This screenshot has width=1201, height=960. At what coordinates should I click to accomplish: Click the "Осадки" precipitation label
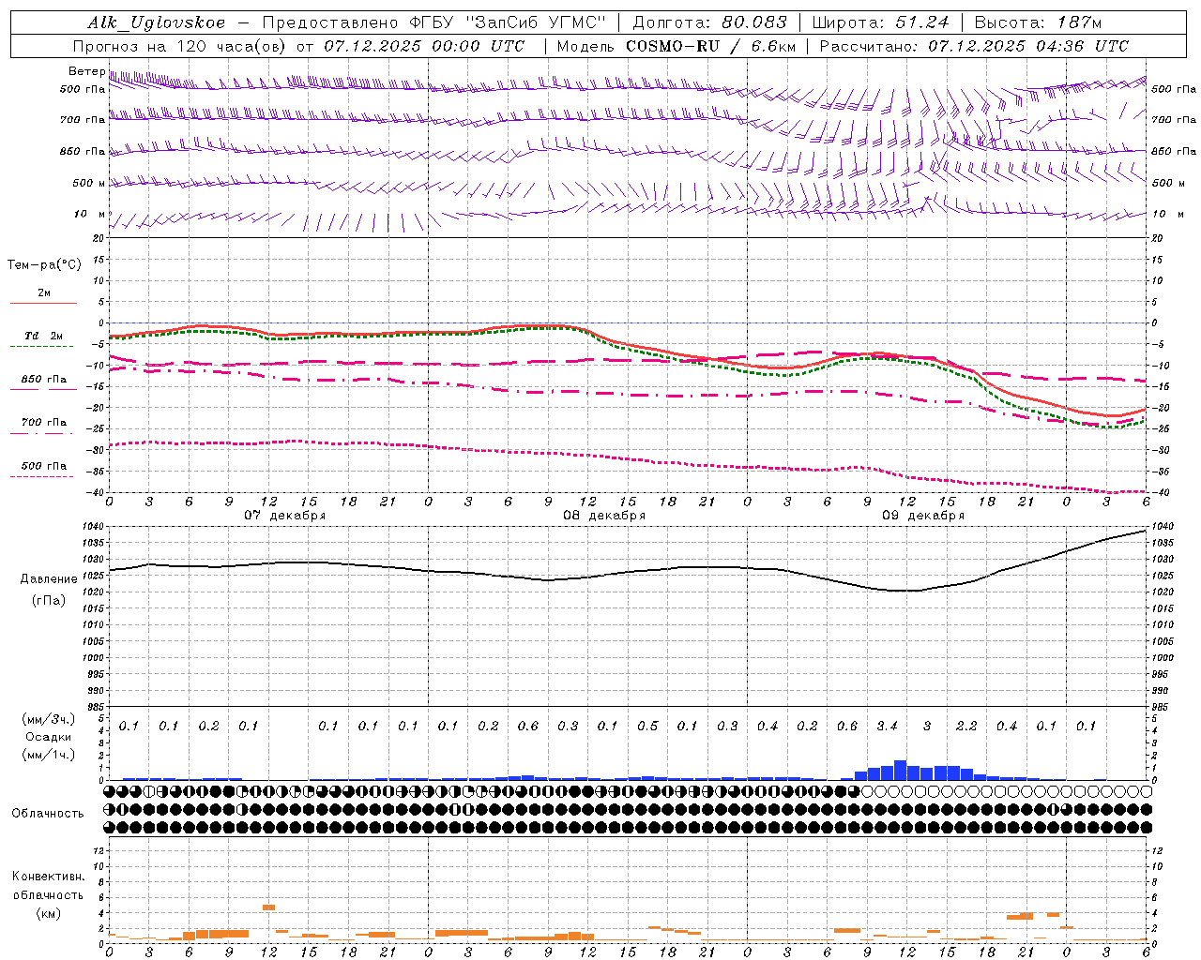[48, 737]
